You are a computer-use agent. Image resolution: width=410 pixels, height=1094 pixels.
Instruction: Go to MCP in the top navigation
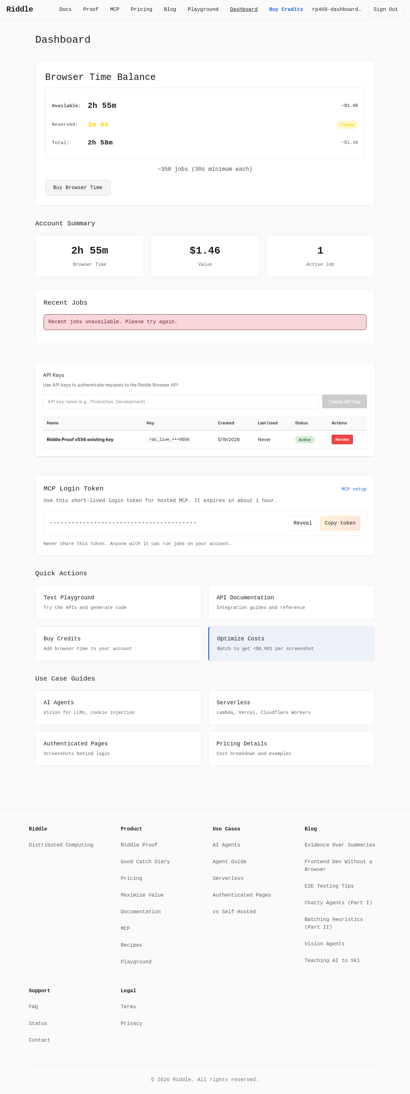[114, 9]
